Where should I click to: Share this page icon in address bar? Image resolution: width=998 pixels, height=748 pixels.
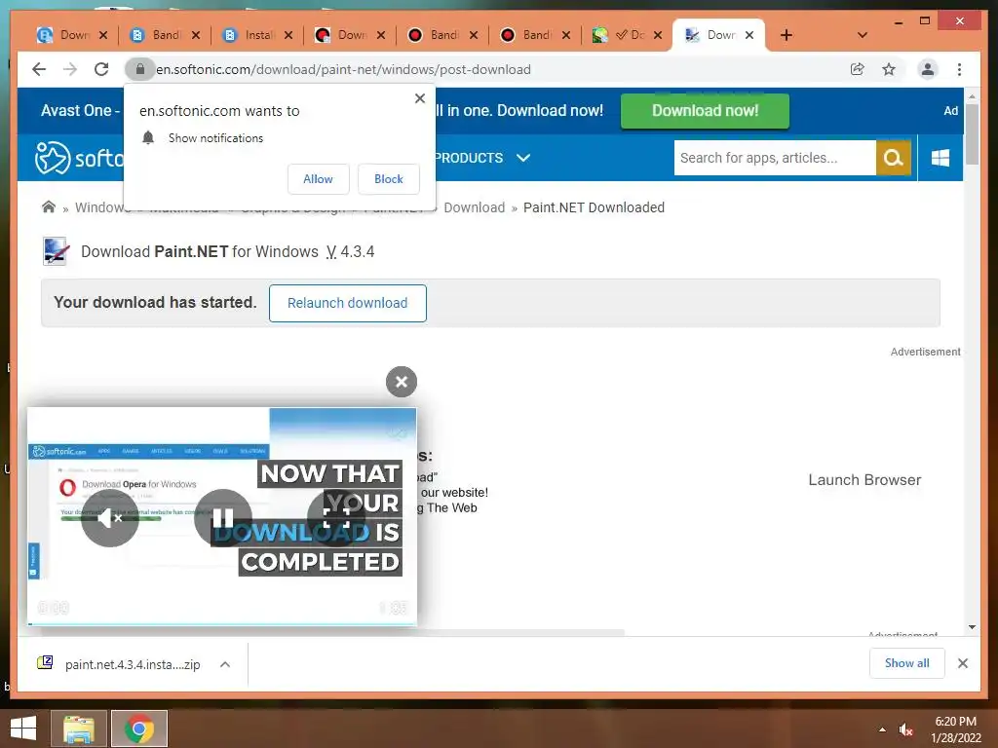point(858,69)
